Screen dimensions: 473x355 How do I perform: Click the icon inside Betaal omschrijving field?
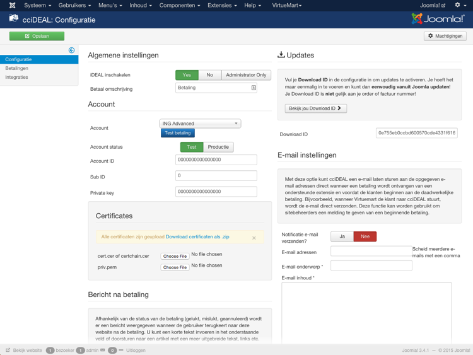coord(254,88)
